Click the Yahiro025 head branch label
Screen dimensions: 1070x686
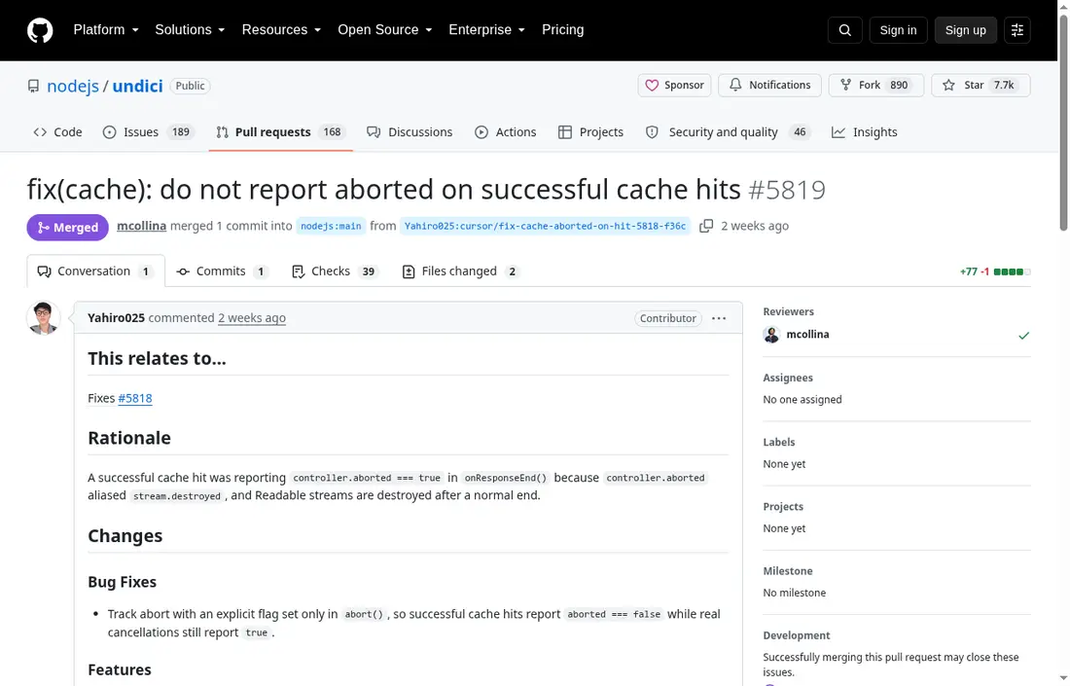(x=546, y=226)
